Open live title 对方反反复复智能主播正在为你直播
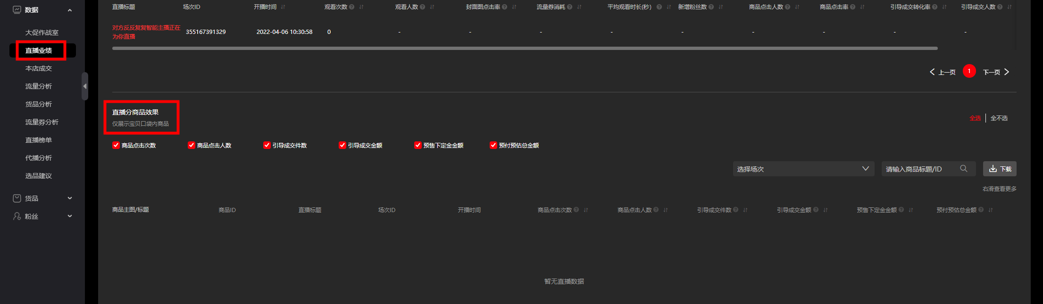This screenshot has width=1043, height=304. tap(146, 32)
